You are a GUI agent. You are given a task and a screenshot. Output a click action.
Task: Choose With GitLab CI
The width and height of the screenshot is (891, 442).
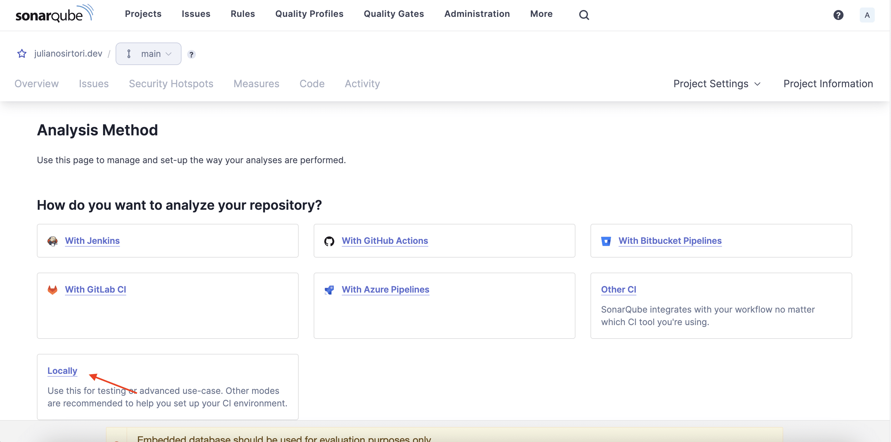point(96,290)
